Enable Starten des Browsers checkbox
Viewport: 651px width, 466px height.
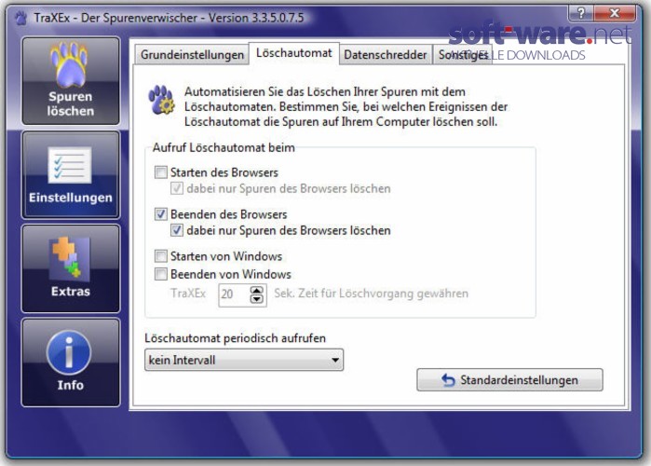click(161, 172)
